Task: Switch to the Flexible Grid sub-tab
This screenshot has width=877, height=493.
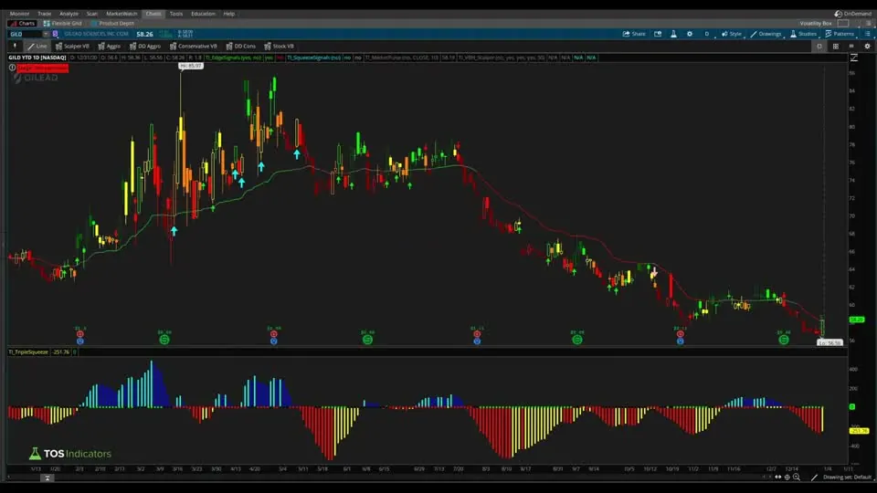Action: (63, 24)
